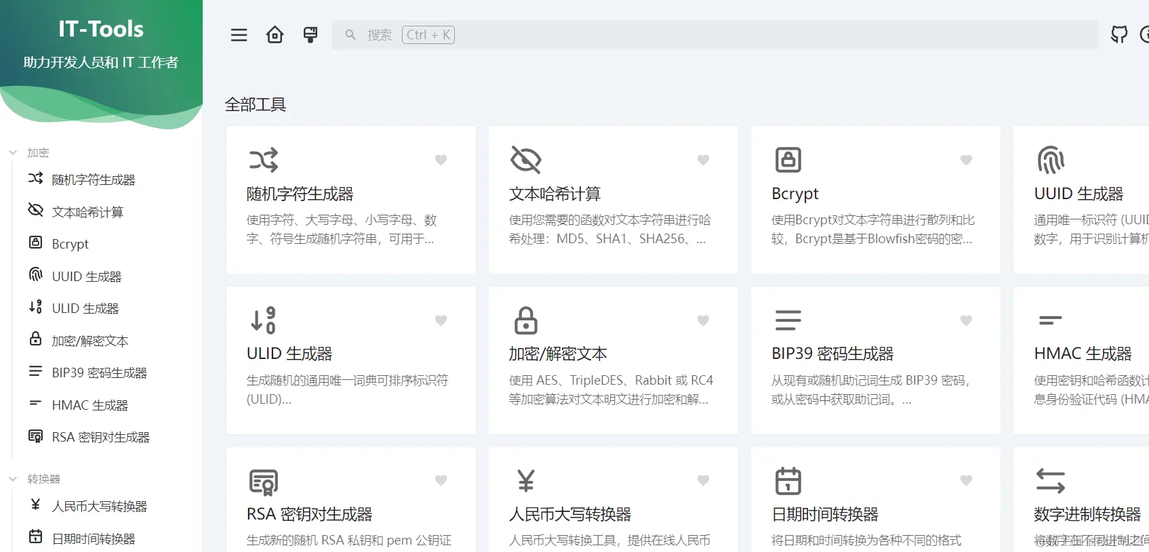Go to home via house icon

tap(275, 35)
